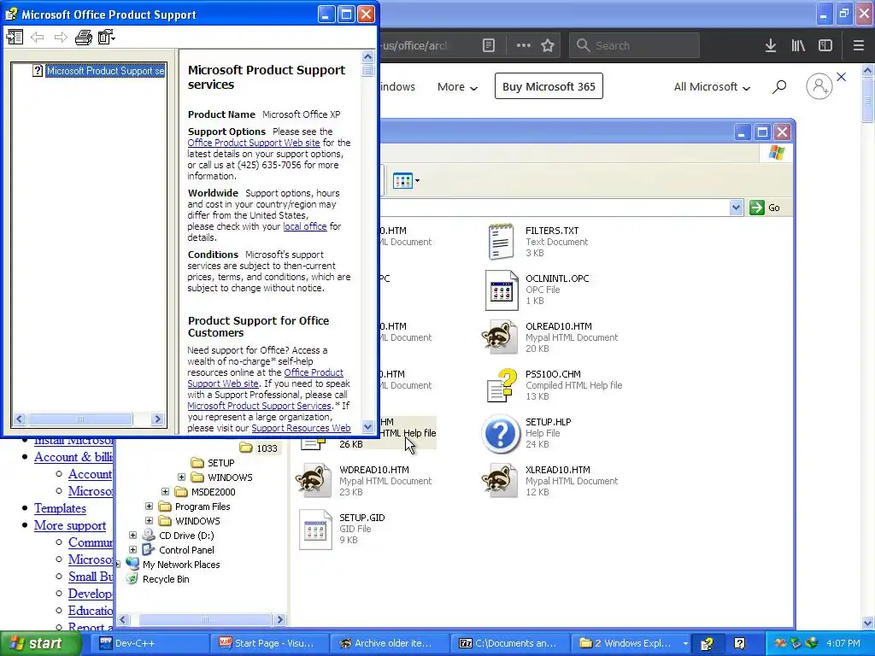Select OCLNINTL.OPC file icon
This screenshot has height=656, width=875.
(501, 290)
